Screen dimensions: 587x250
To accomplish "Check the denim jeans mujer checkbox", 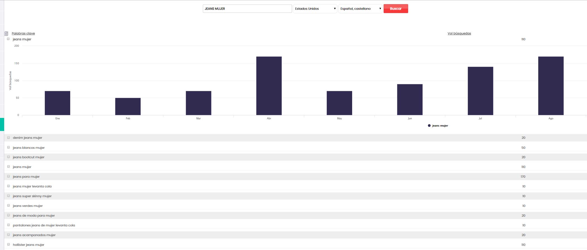I will point(8,138).
